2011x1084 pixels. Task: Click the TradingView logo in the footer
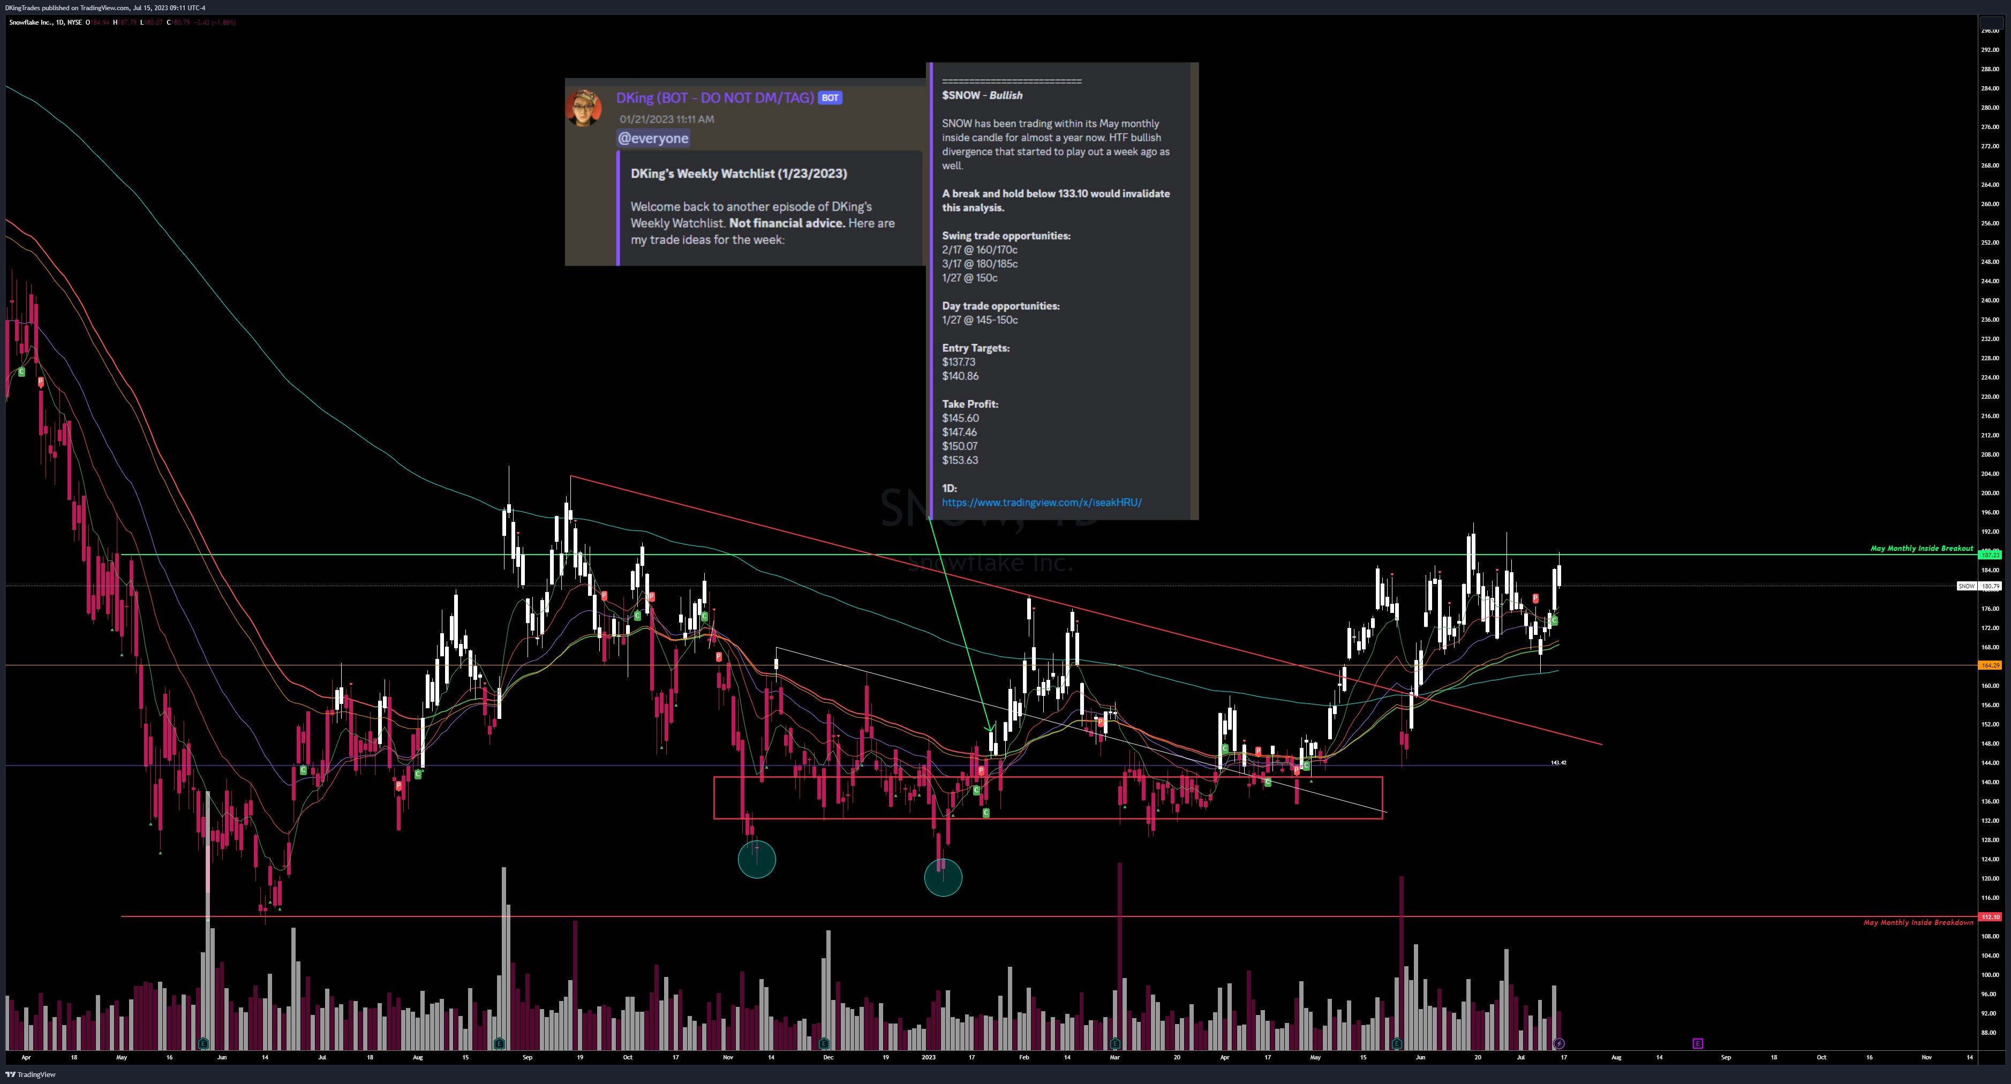tap(31, 1075)
